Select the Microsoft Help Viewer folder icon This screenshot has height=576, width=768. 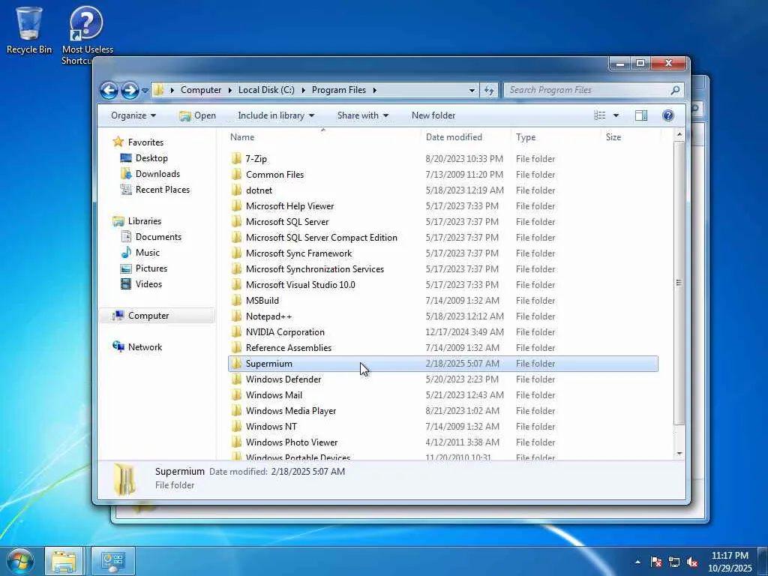pos(236,205)
